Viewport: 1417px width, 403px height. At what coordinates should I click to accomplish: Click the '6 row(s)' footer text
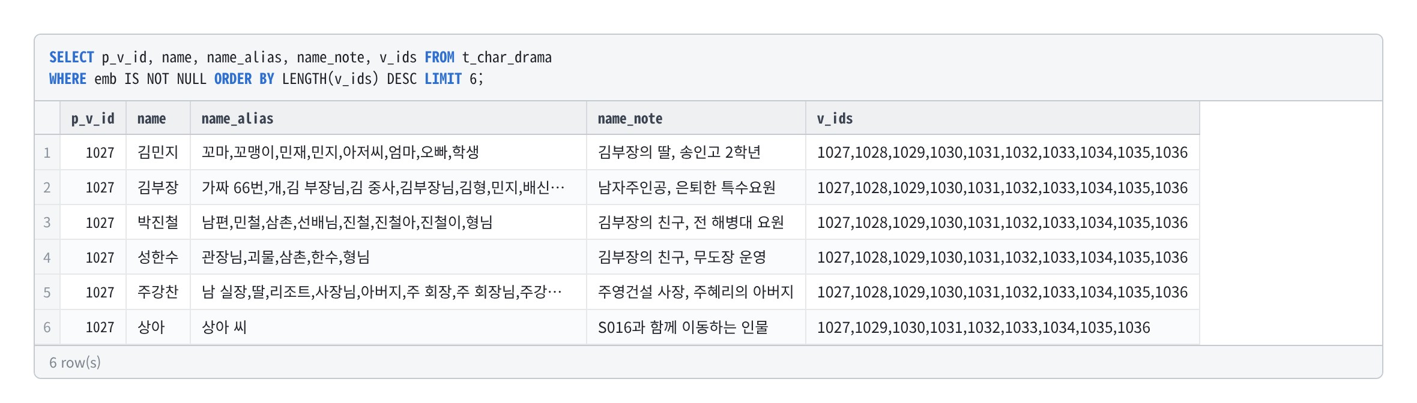75,362
